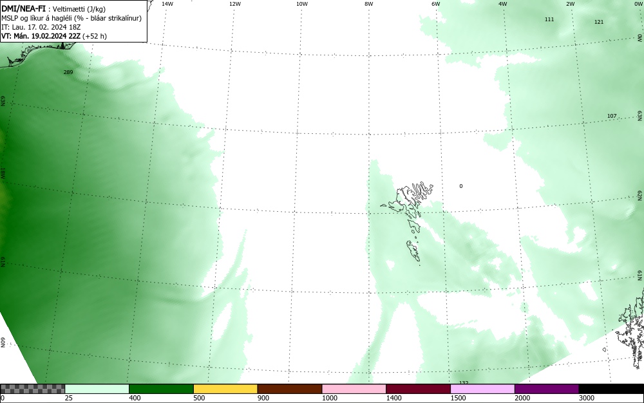
Task: Click the legend scale value 400
Action: click(135, 398)
